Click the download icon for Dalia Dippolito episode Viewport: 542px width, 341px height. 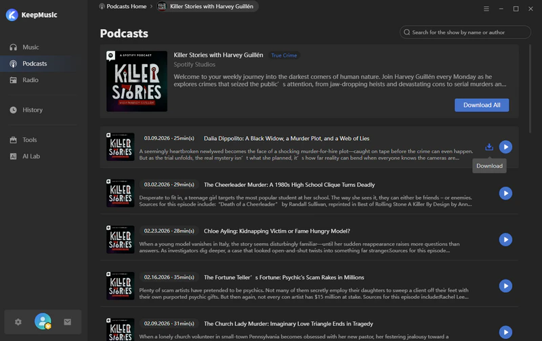pyautogui.click(x=489, y=147)
